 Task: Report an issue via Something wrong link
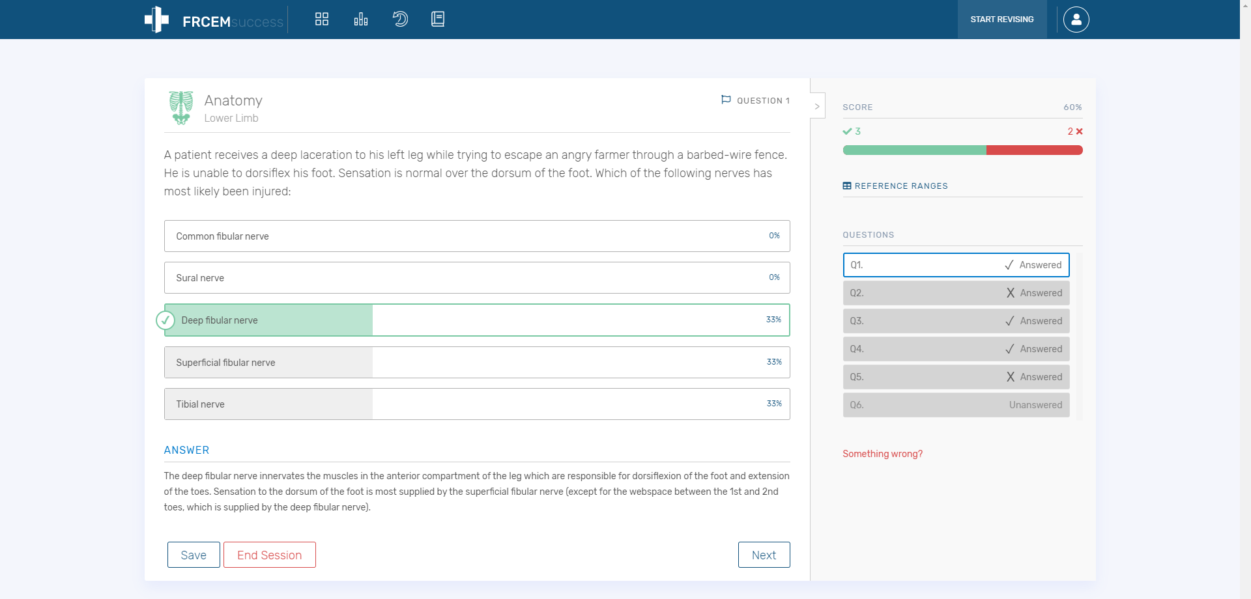(882, 454)
